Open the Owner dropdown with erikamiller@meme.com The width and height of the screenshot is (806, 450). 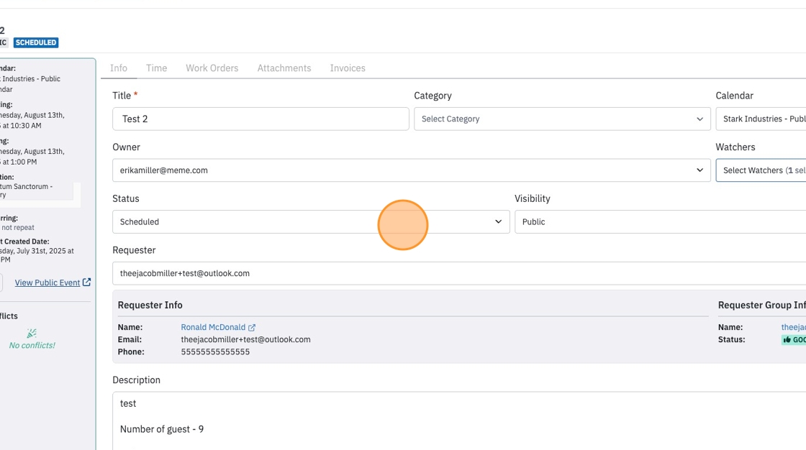(411, 170)
